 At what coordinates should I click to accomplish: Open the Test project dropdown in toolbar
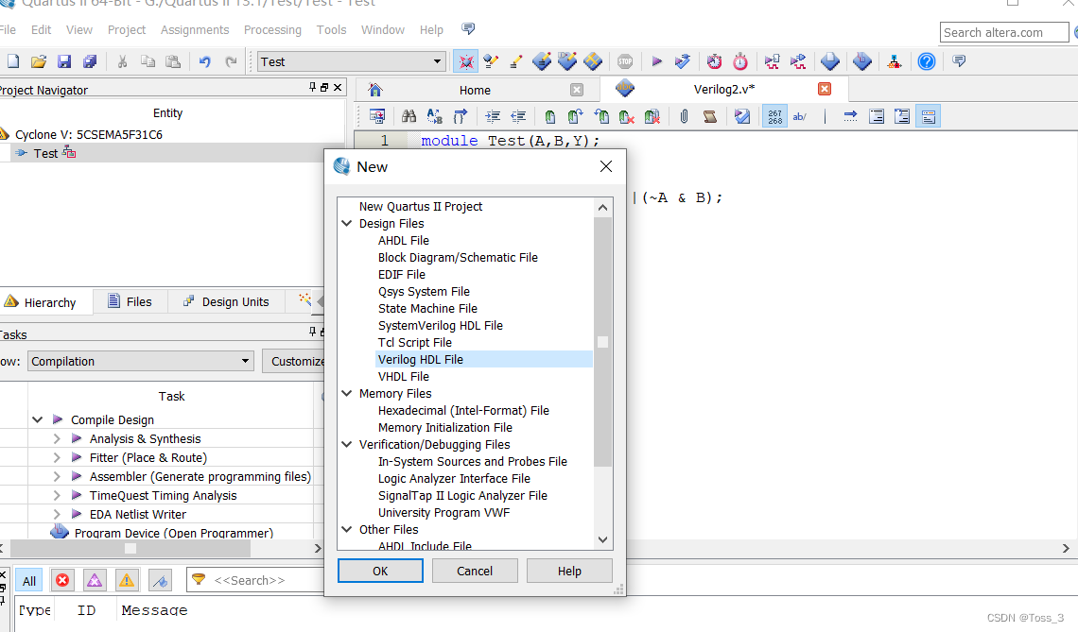coord(352,61)
